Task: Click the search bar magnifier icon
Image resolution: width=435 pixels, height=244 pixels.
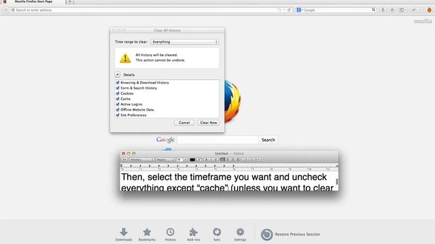Action: tap(373, 10)
